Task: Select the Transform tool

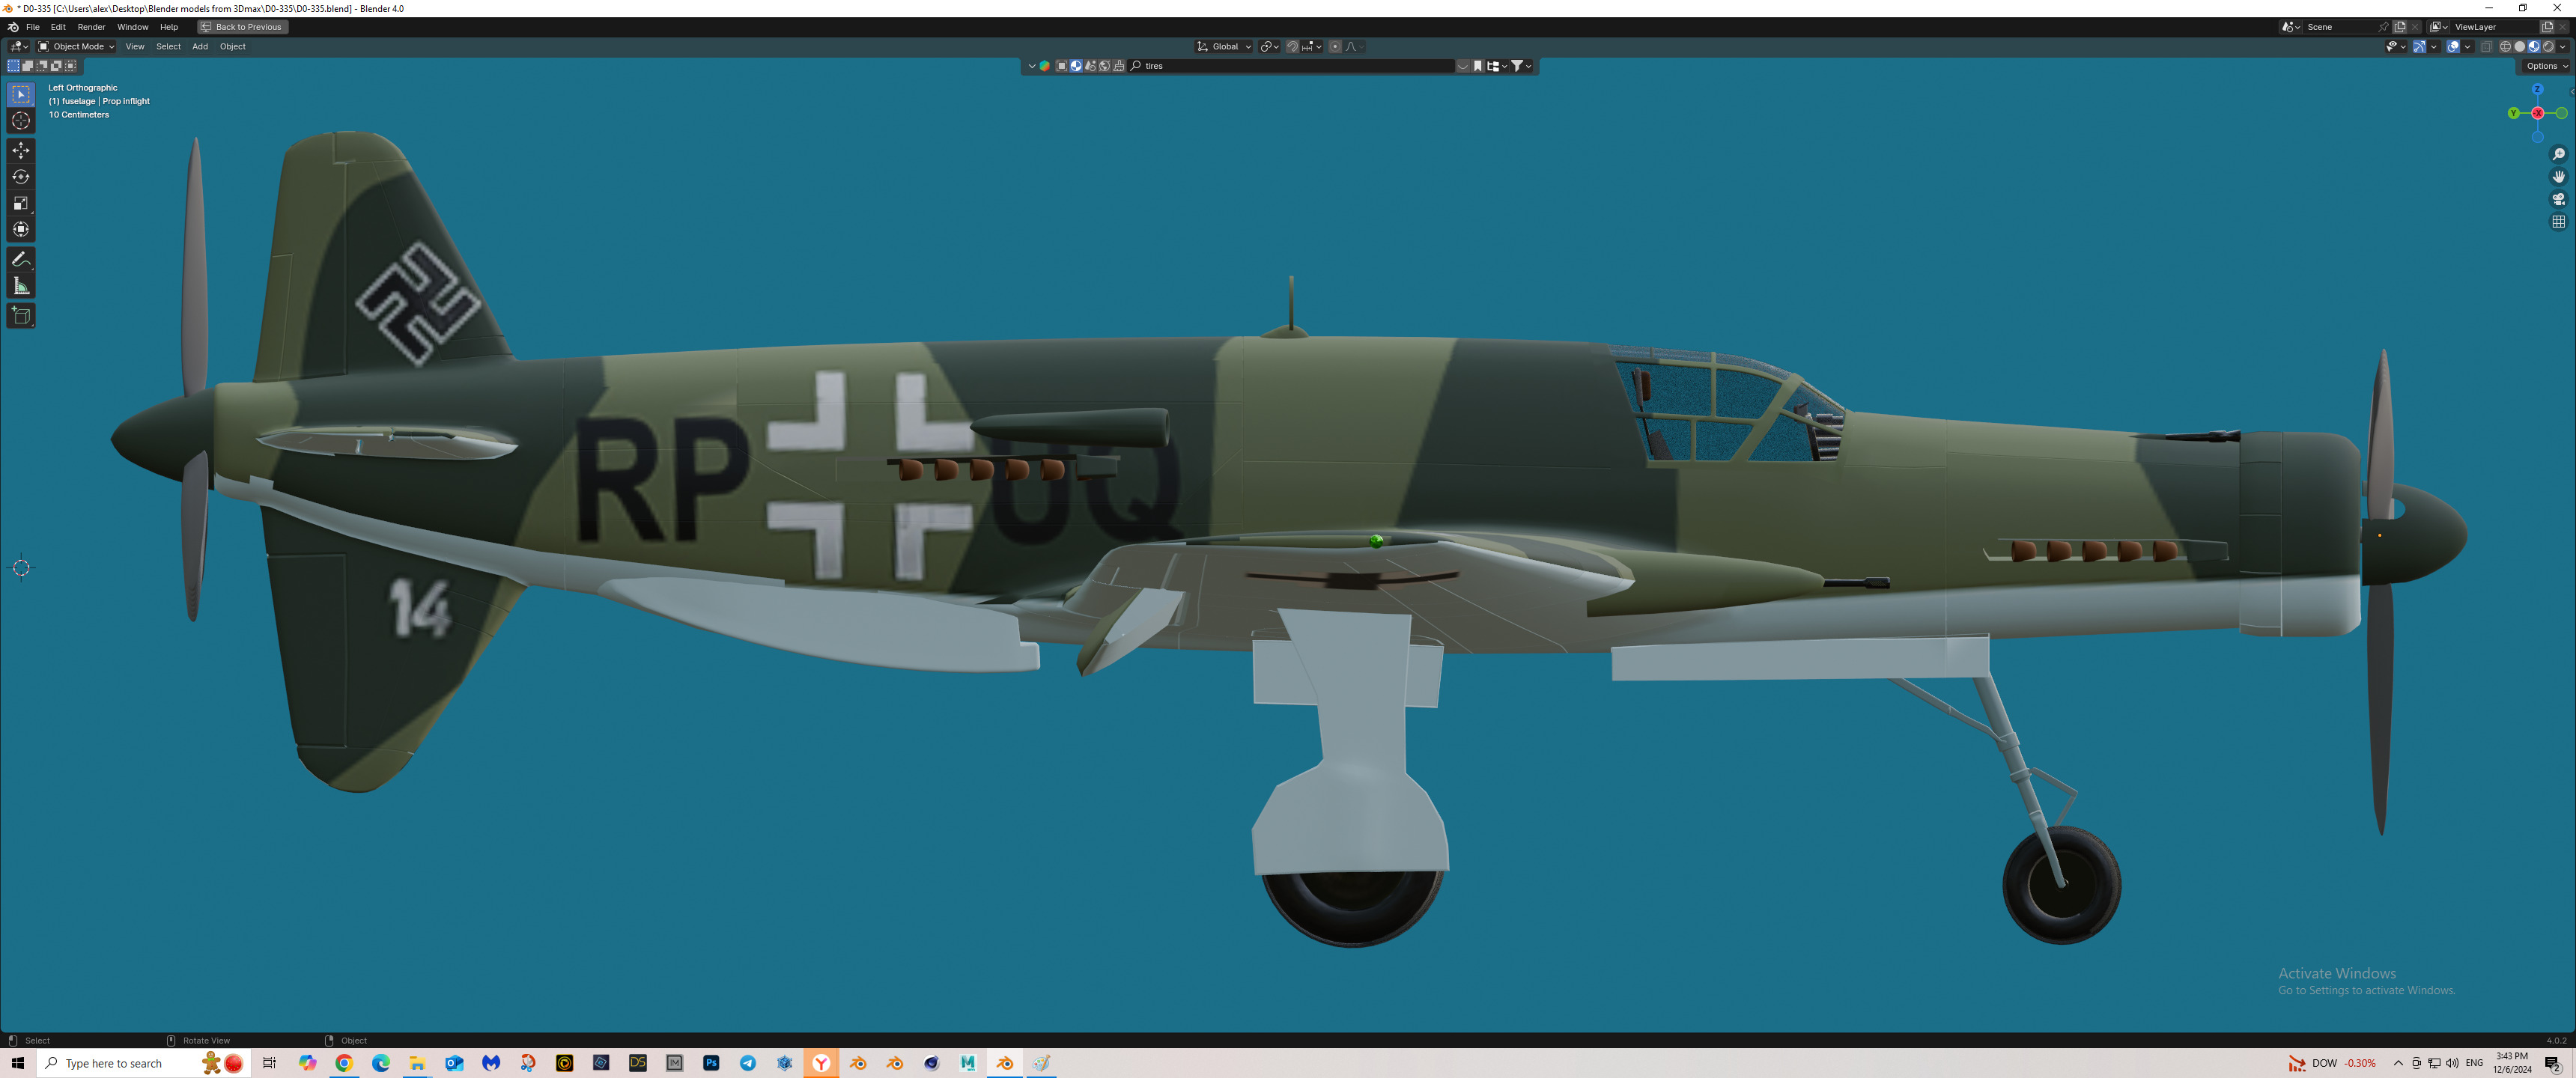Action: (21, 230)
